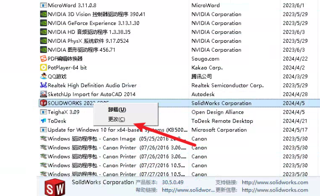Image resolution: width=320 pixels, height=196 pixels.
Task: Click install date 2024/4/2 for PotPlayer
Action: click(x=293, y=68)
